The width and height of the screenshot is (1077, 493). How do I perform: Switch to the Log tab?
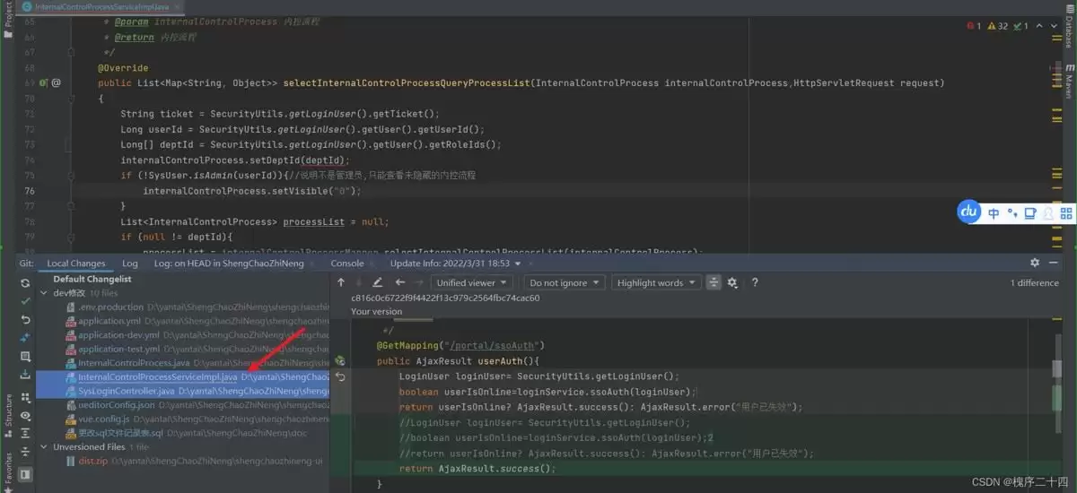tap(130, 264)
